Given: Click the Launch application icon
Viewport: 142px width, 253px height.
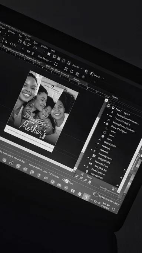Looking at the screenshot, I should (92, 74).
